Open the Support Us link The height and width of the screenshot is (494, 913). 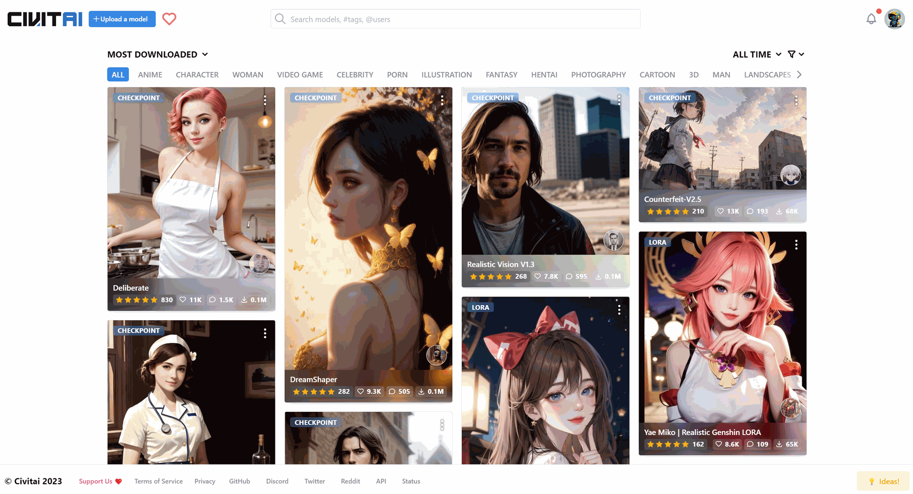pos(100,481)
